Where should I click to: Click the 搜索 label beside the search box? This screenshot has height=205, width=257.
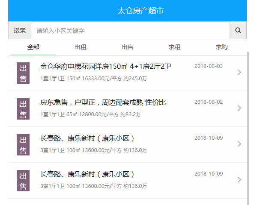[x=20, y=30]
